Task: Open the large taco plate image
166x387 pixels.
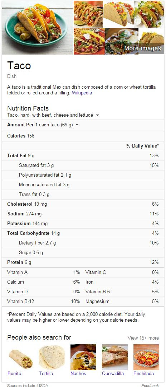Action: tap(37, 27)
